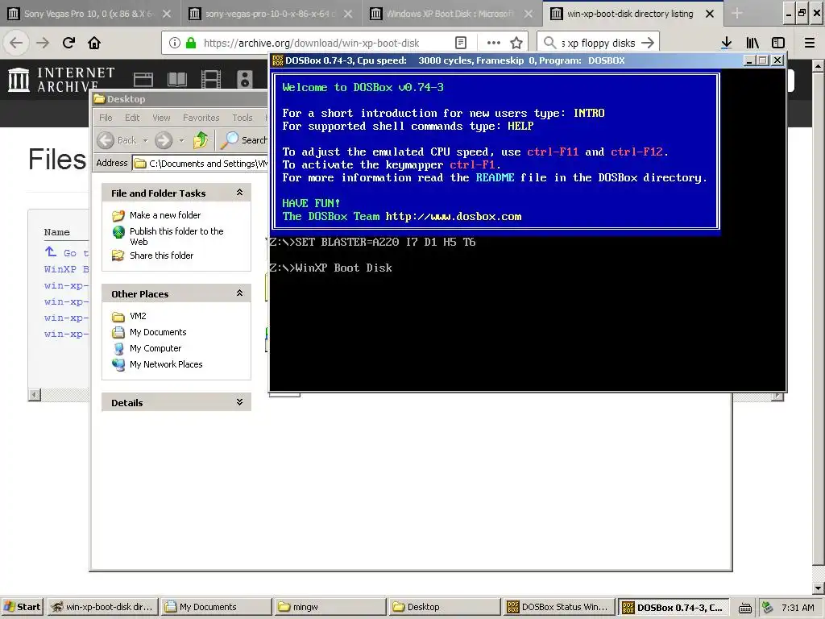This screenshot has height=619, width=825.
Task: Open Forward history dropdown arrow in Explorer
Action: [181, 140]
